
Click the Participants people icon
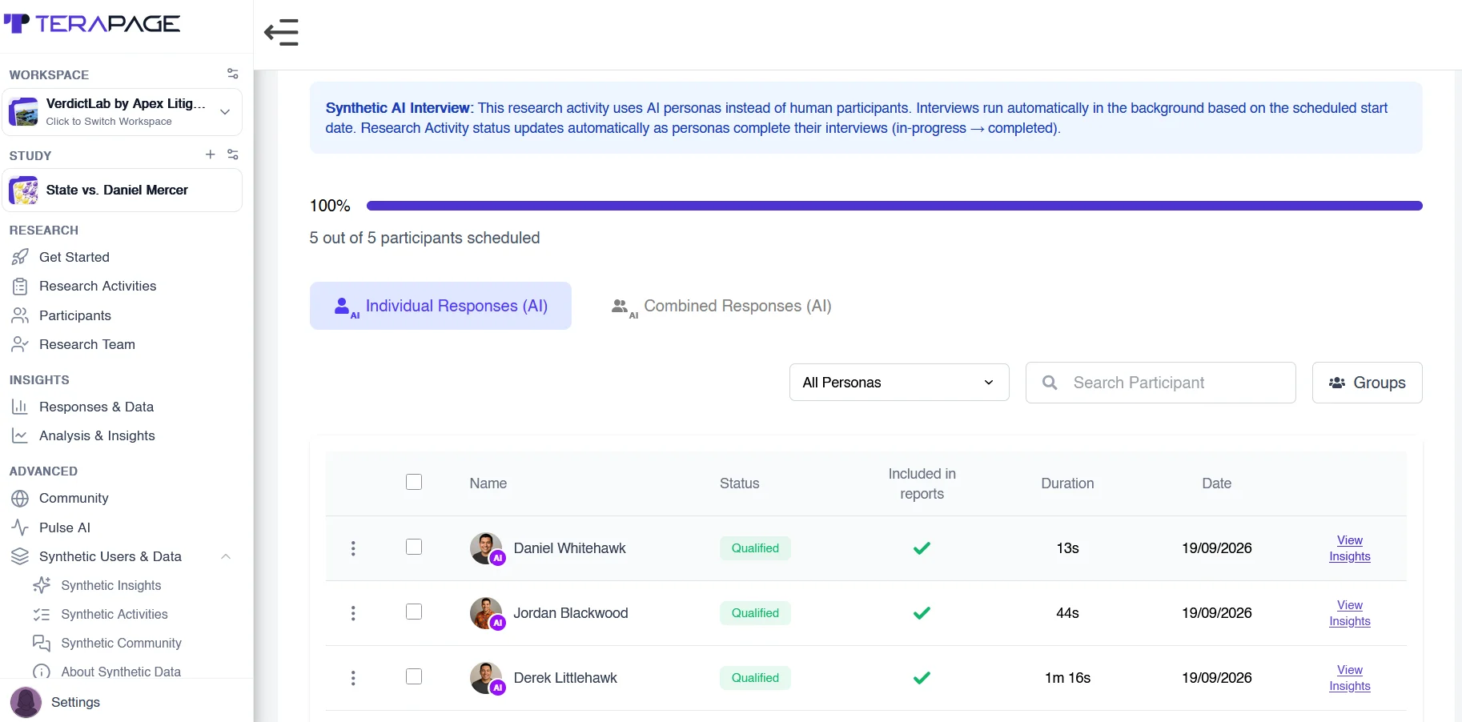(x=20, y=315)
